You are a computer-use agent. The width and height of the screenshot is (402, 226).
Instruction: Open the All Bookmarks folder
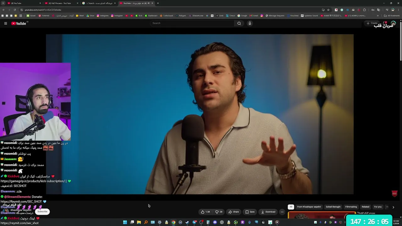click(x=392, y=16)
